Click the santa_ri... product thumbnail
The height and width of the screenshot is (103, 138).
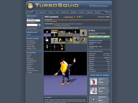pyautogui.click(x=94, y=82)
